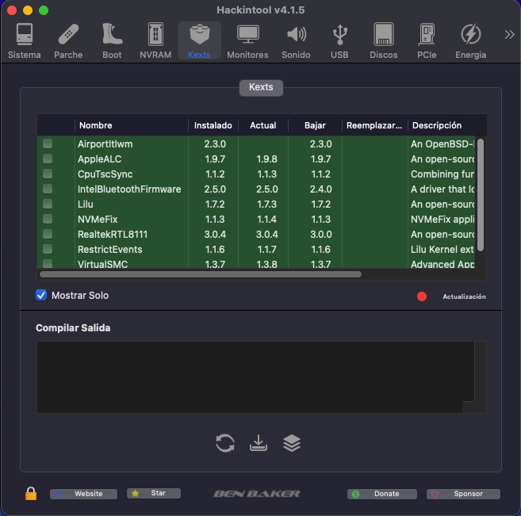Click the refresh kexts icon
Viewport: 521px width, 516px height.
pos(225,443)
